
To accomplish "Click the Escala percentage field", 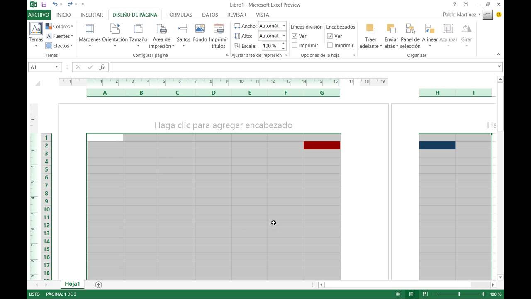I will (271, 46).
